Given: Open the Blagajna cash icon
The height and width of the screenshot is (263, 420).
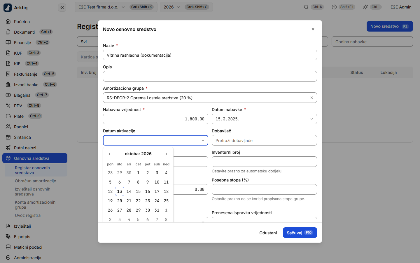Looking at the screenshot, I should pyautogui.click(x=8, y=95).
